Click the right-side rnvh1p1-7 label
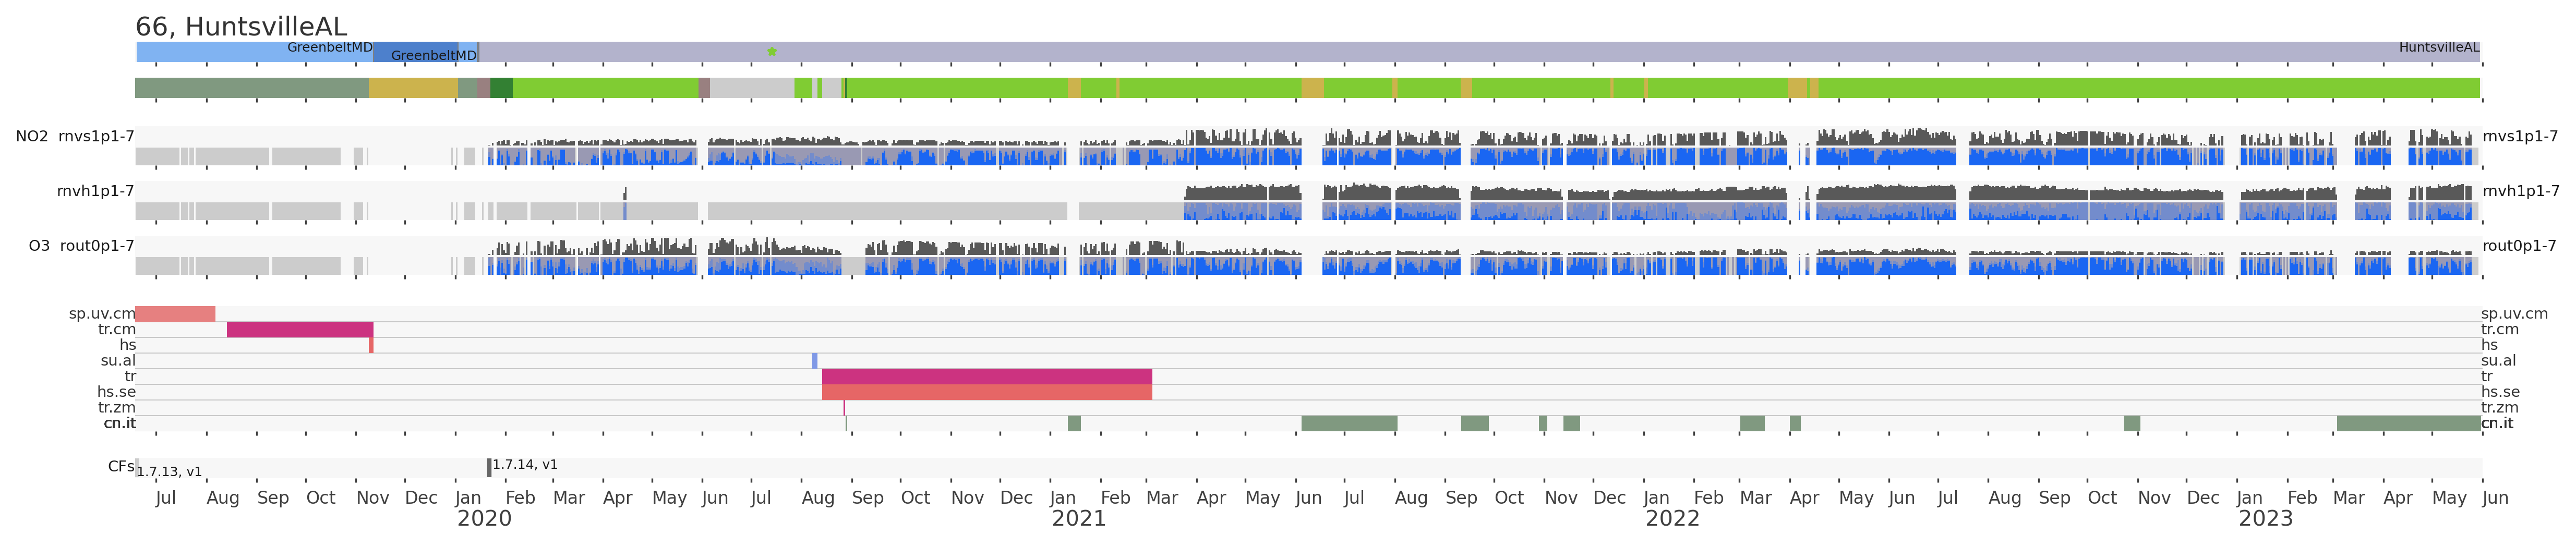The image size is (2576, 546). [x=2520, y=191]
